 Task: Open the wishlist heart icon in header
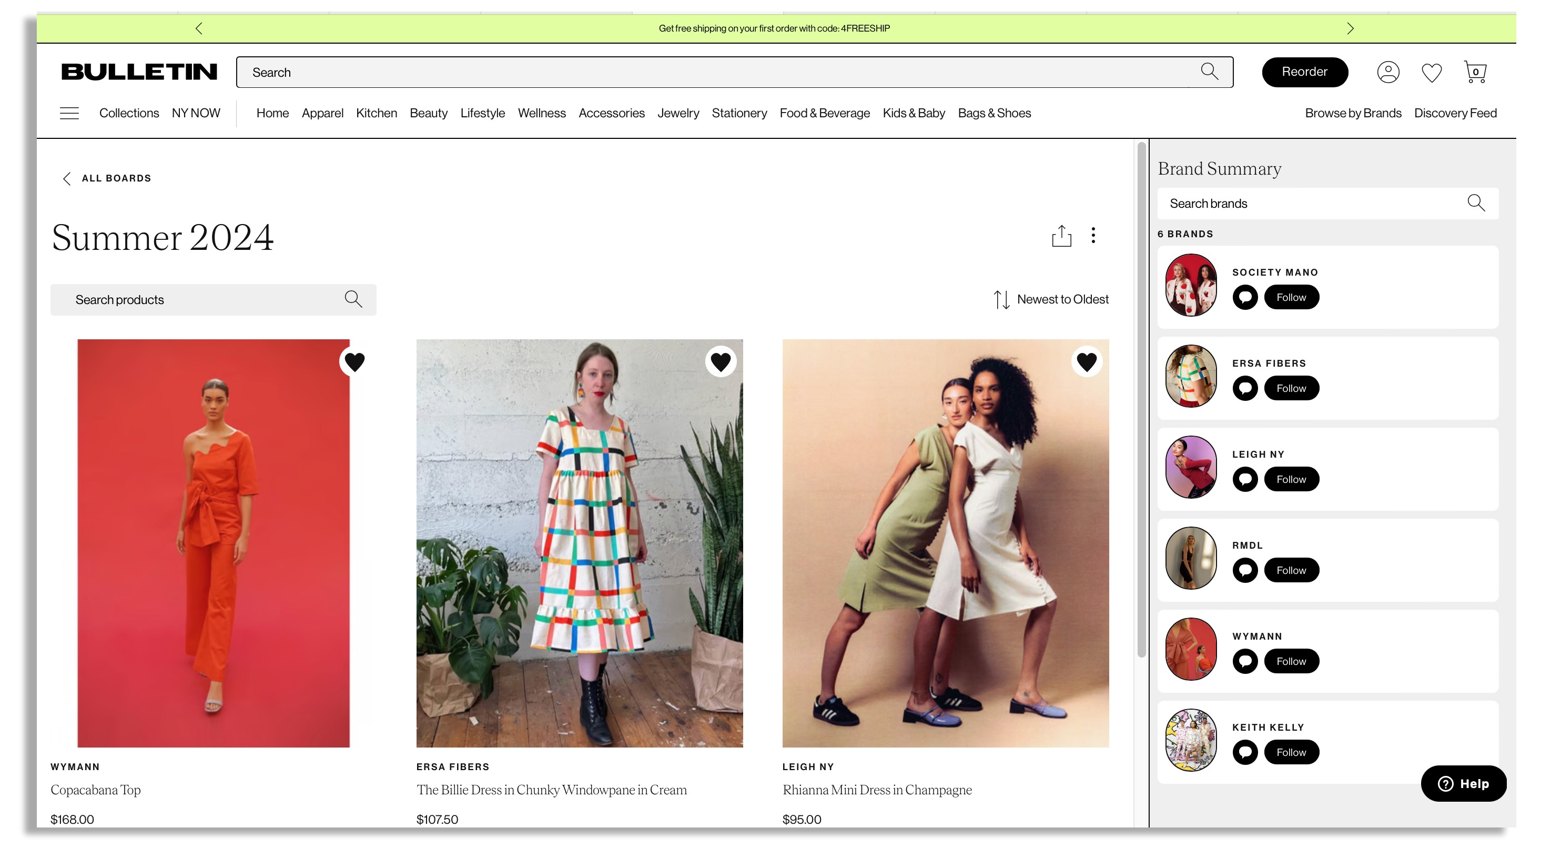point(1431,73)
